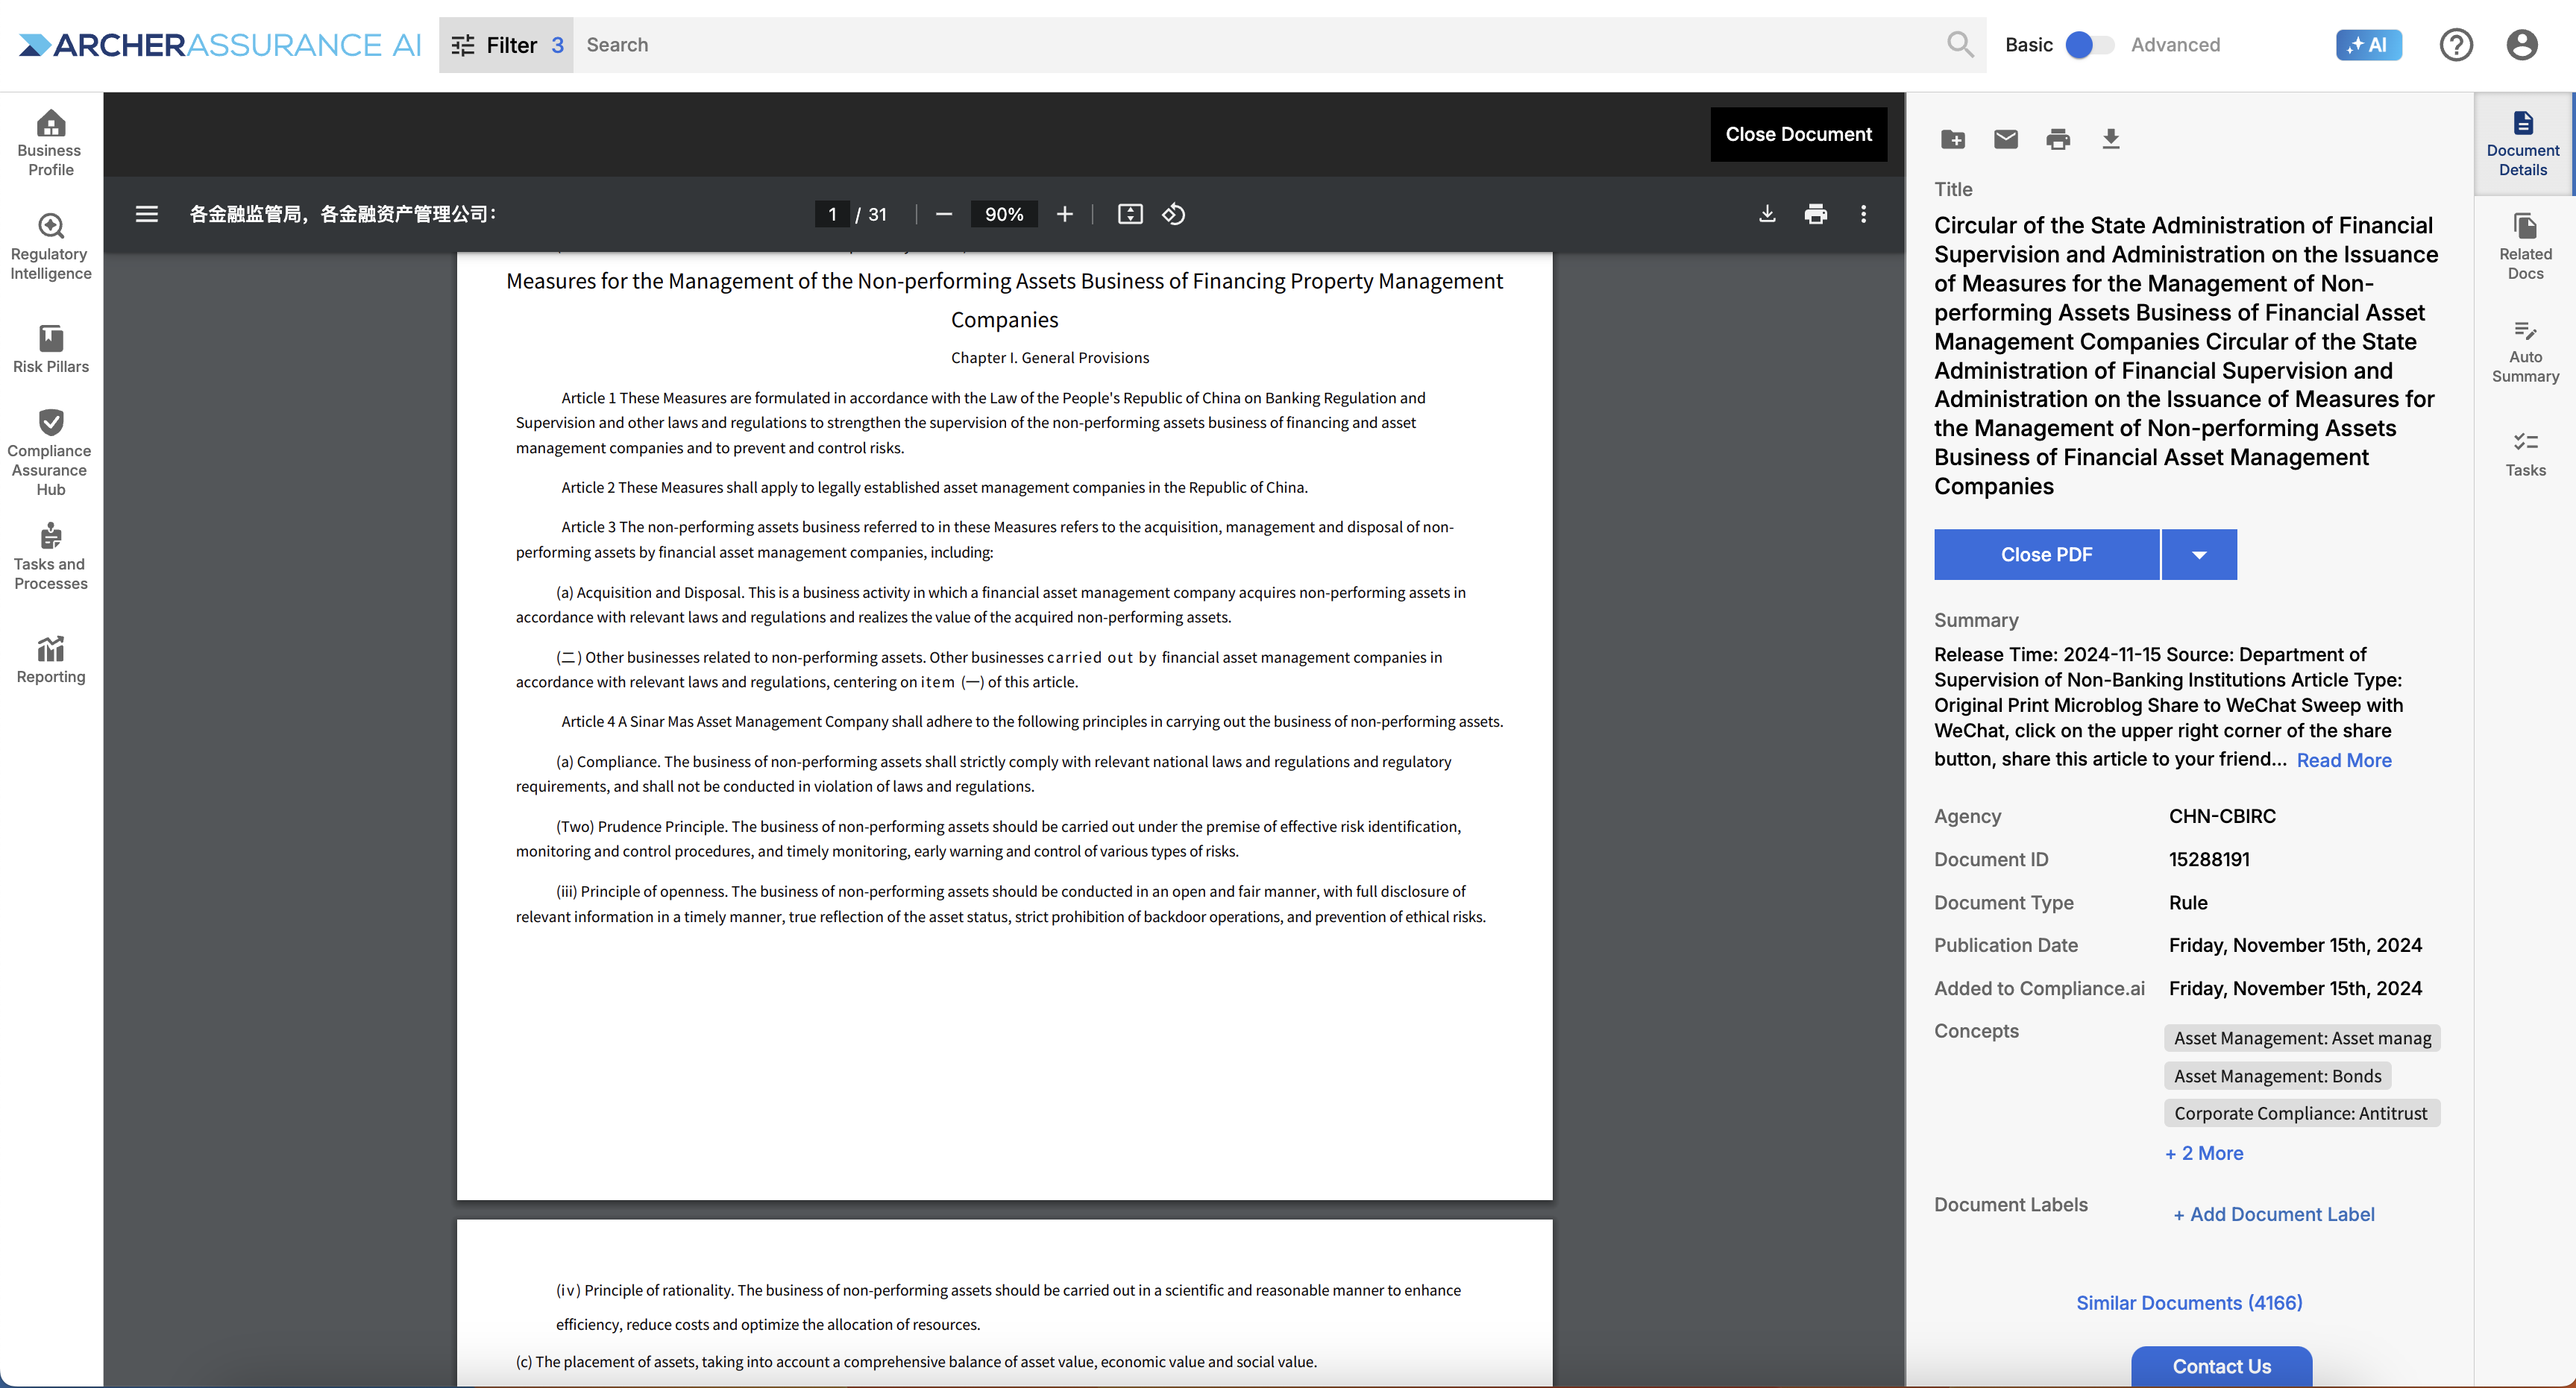The image size is (2576, 1388).
Task: Click the Contact Us button
Action: tap(2221, 1366)
